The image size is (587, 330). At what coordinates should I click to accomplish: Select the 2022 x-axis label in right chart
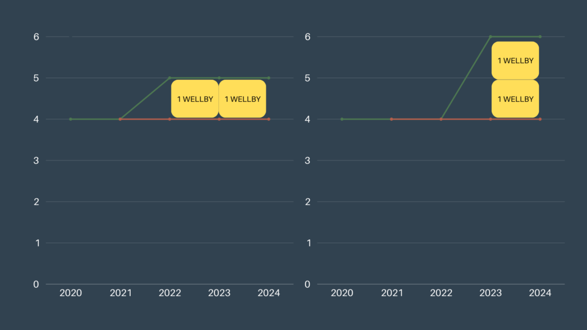[x=441, y=293]
